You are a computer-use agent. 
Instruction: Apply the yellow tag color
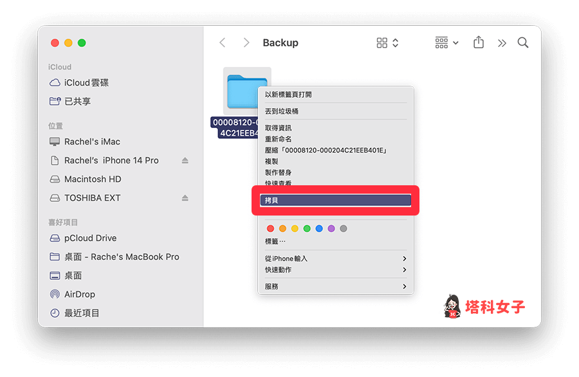(x=295, y=228)
